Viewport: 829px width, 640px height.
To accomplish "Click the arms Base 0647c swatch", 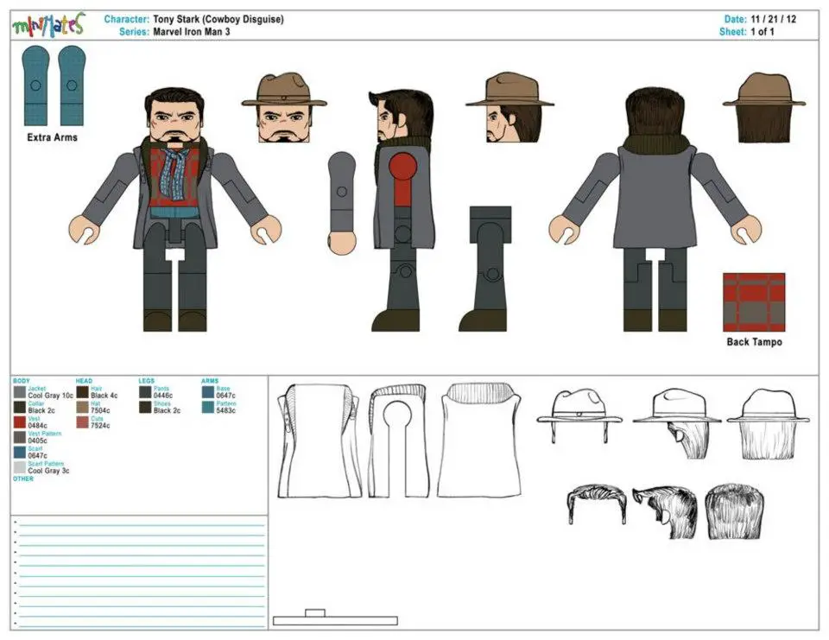I will tap(208, 392).
